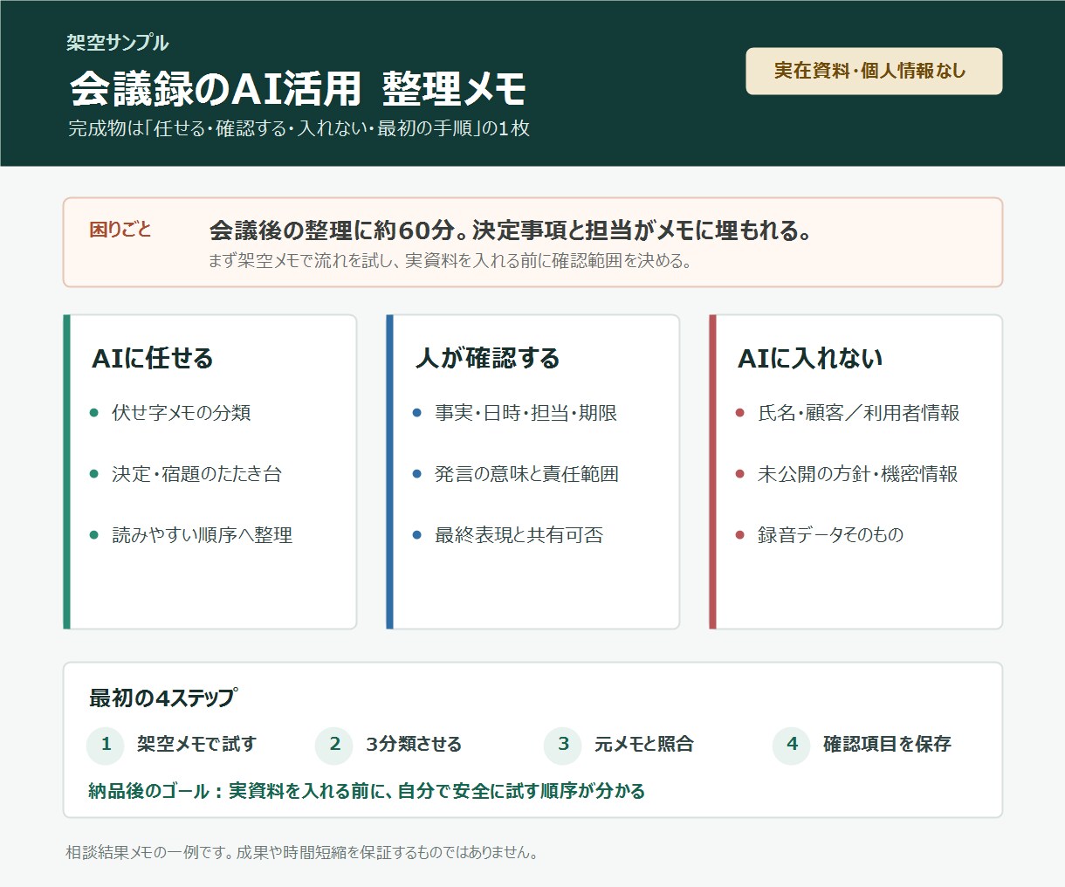This screenshot has width=1065, height=887.
Task: Click headline 会議後の整理に約60分。決定事項と担当がメモに埋もれる。
Action: coord(512,230)
